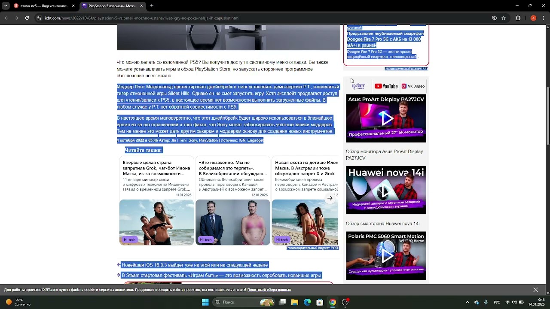View site information icon left of the URL

[x=39, y=18]
